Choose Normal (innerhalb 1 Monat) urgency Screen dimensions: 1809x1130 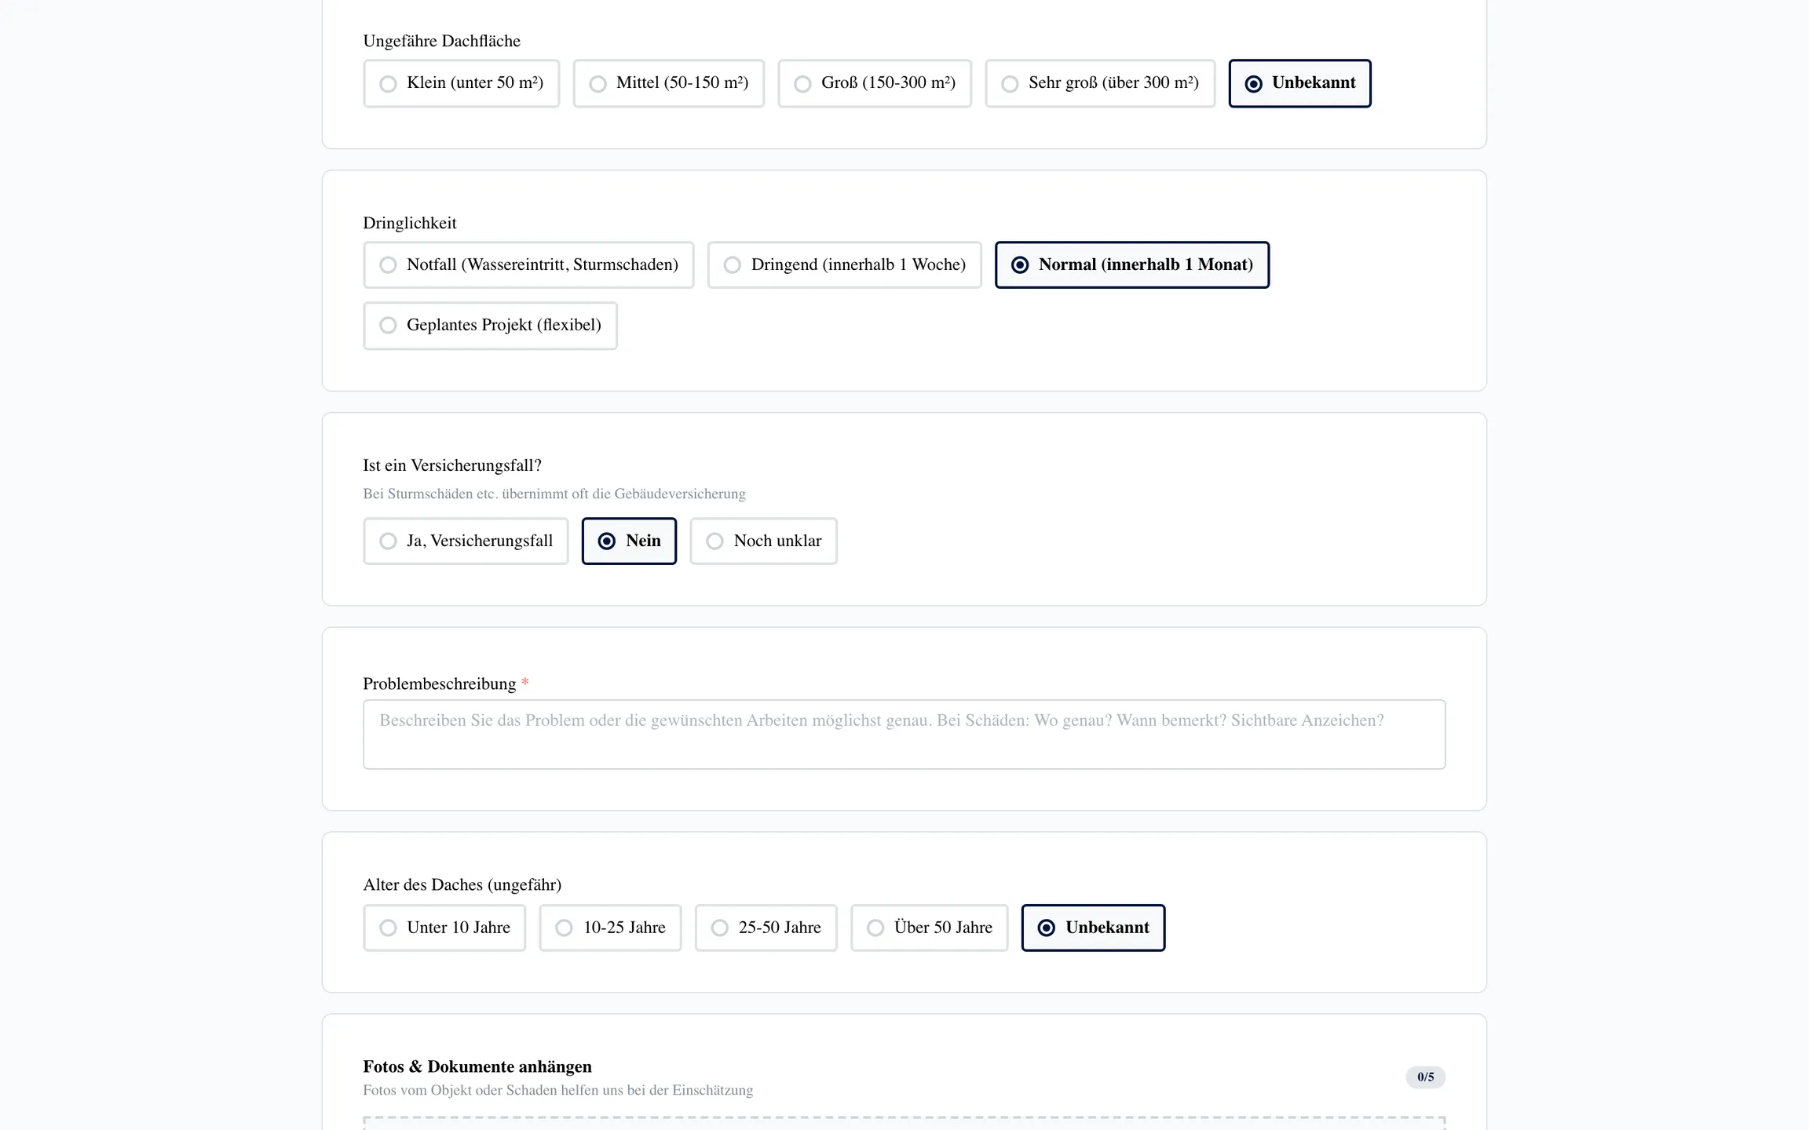click(1131, 265)
